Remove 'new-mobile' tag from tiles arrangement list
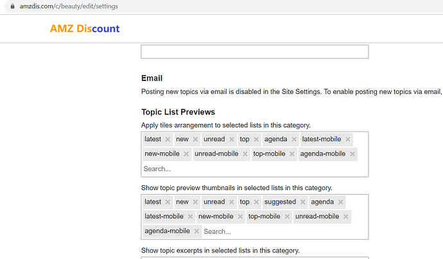Screen dimensions: 443x259 click(x=186, y=154)
